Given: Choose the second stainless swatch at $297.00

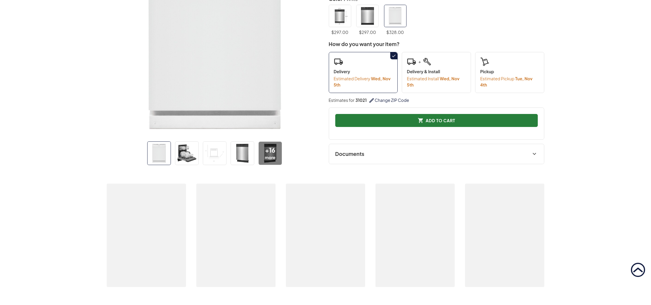Looking at the screenshot, I should pyautogui.click(x=367, y=16).
